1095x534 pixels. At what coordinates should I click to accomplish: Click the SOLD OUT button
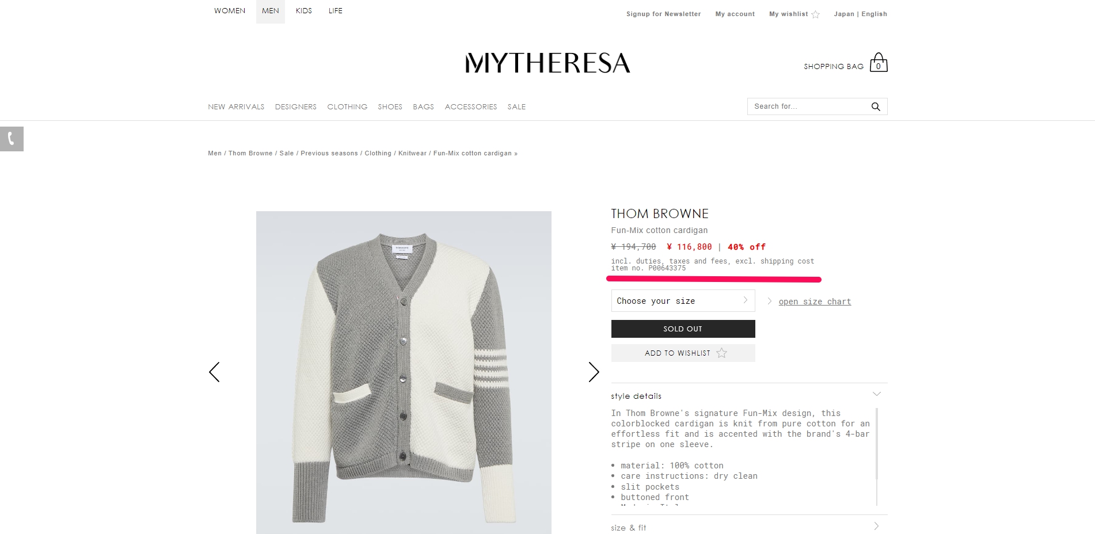[x=683, y=329]
